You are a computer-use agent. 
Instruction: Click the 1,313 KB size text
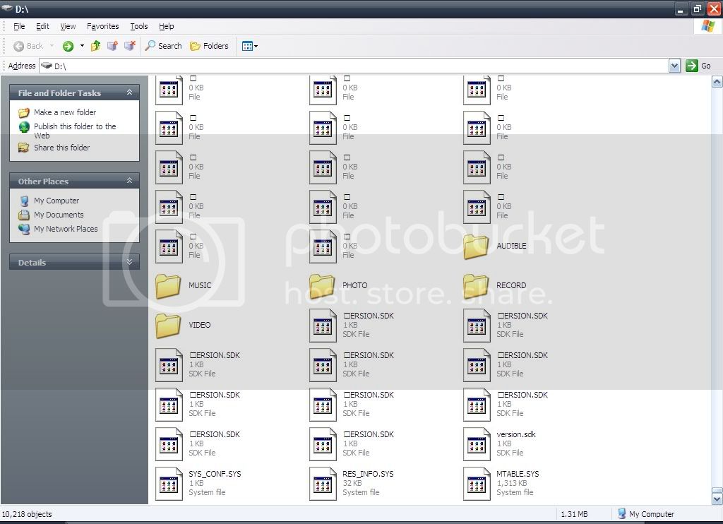(x=512, y=484)
